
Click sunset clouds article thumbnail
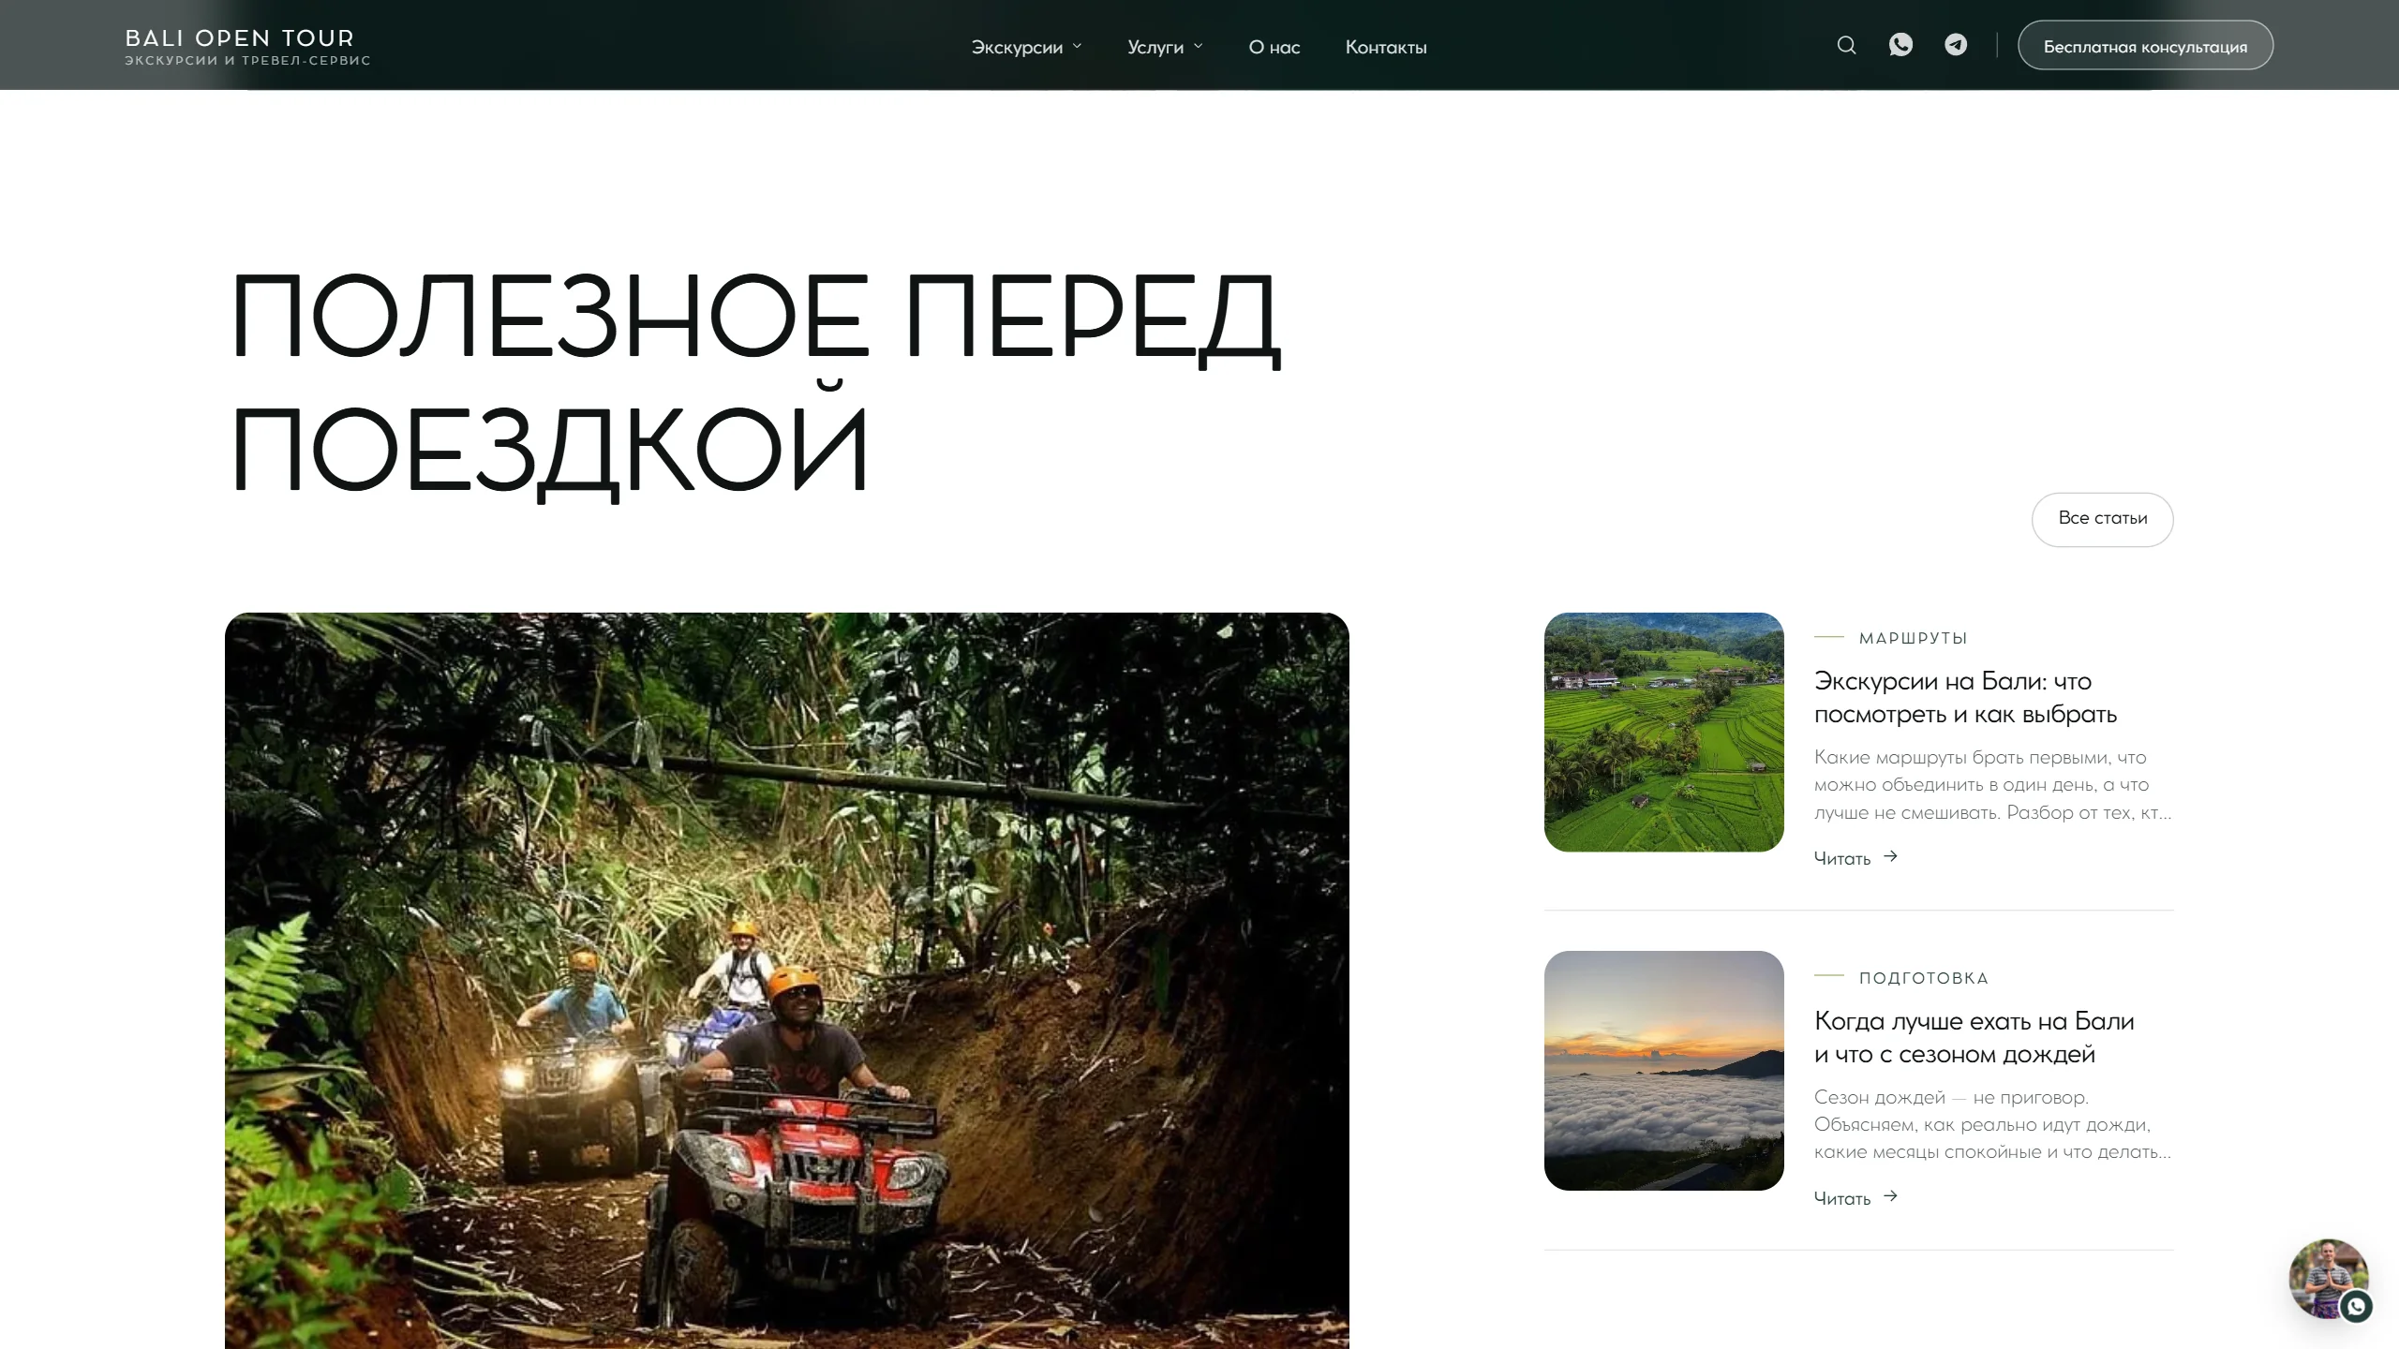[x=1663, y=1071]
